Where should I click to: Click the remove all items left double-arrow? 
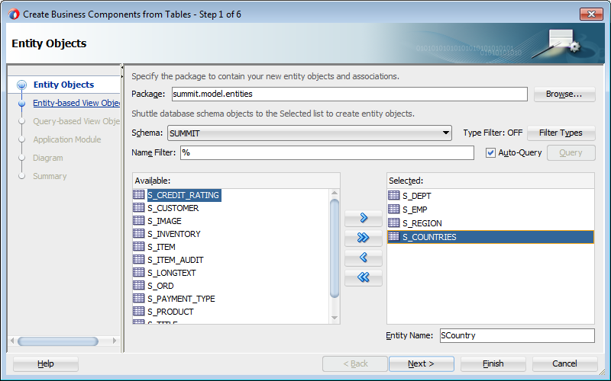point(364,277)
